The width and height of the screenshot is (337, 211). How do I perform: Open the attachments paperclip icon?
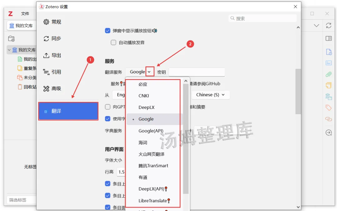[329, 74]
